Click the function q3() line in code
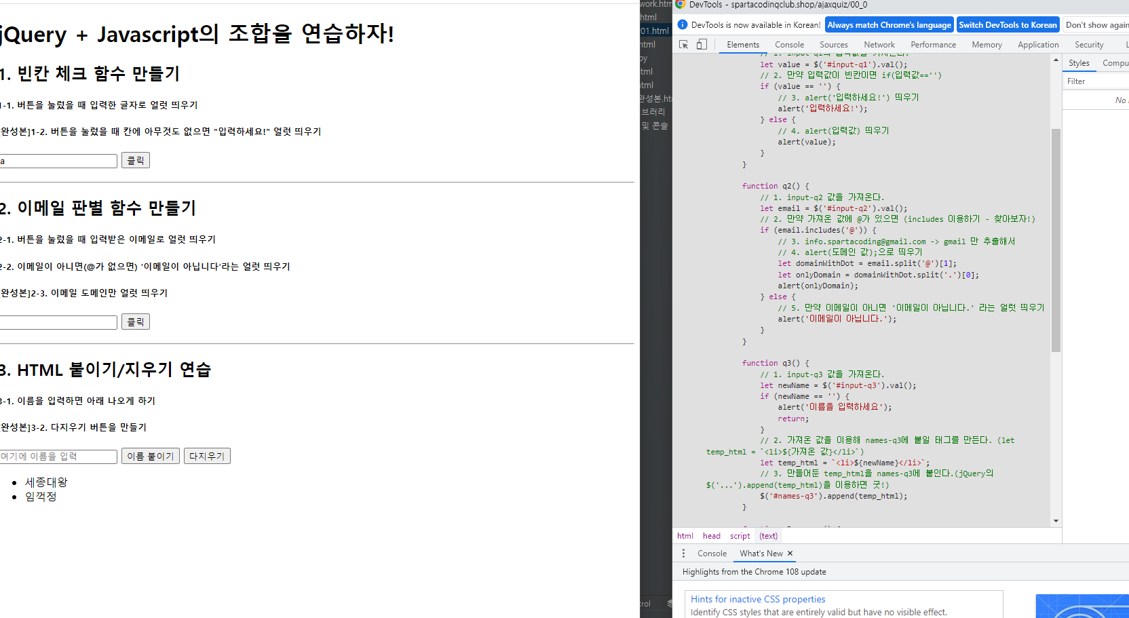This screenshot has width=1129, height=618. 776,363
